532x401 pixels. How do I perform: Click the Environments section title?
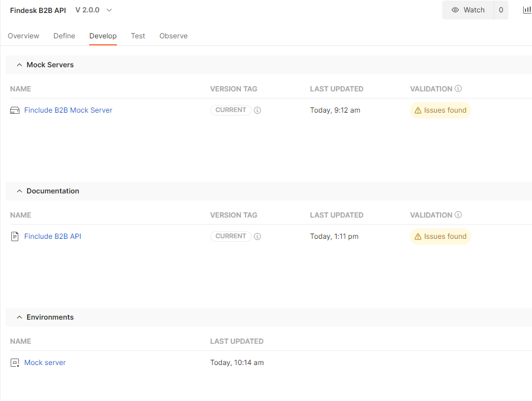pyautogui.click(x=50, y=317)
